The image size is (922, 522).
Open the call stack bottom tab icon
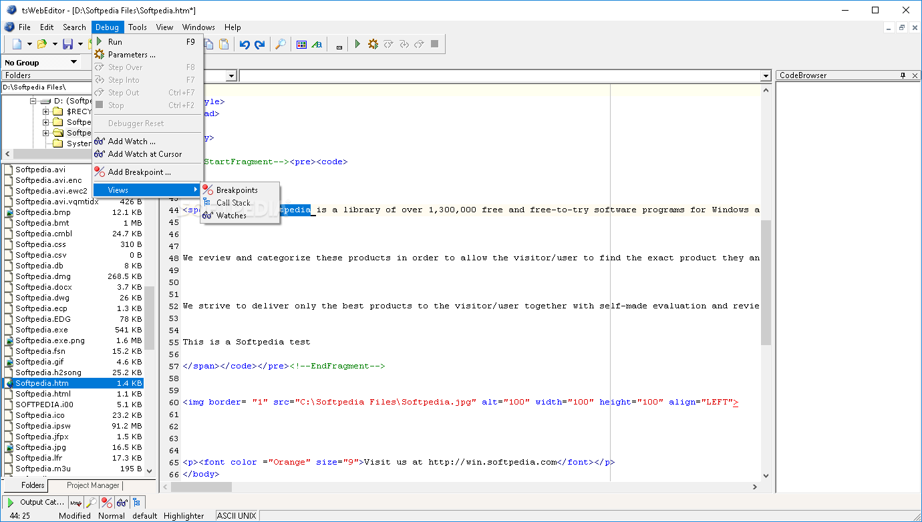pos(137,502)
